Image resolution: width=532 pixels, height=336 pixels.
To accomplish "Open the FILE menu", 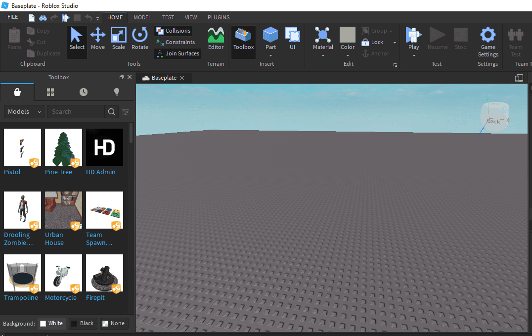I will [x=12, y=16].
